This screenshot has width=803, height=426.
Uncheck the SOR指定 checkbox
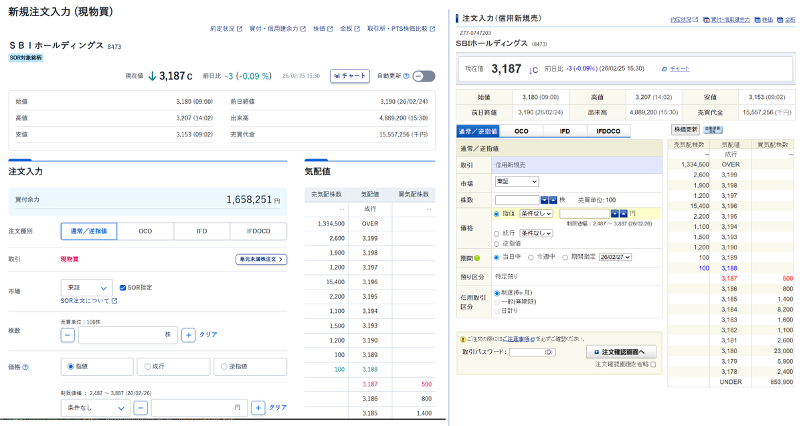click(122, 288)
